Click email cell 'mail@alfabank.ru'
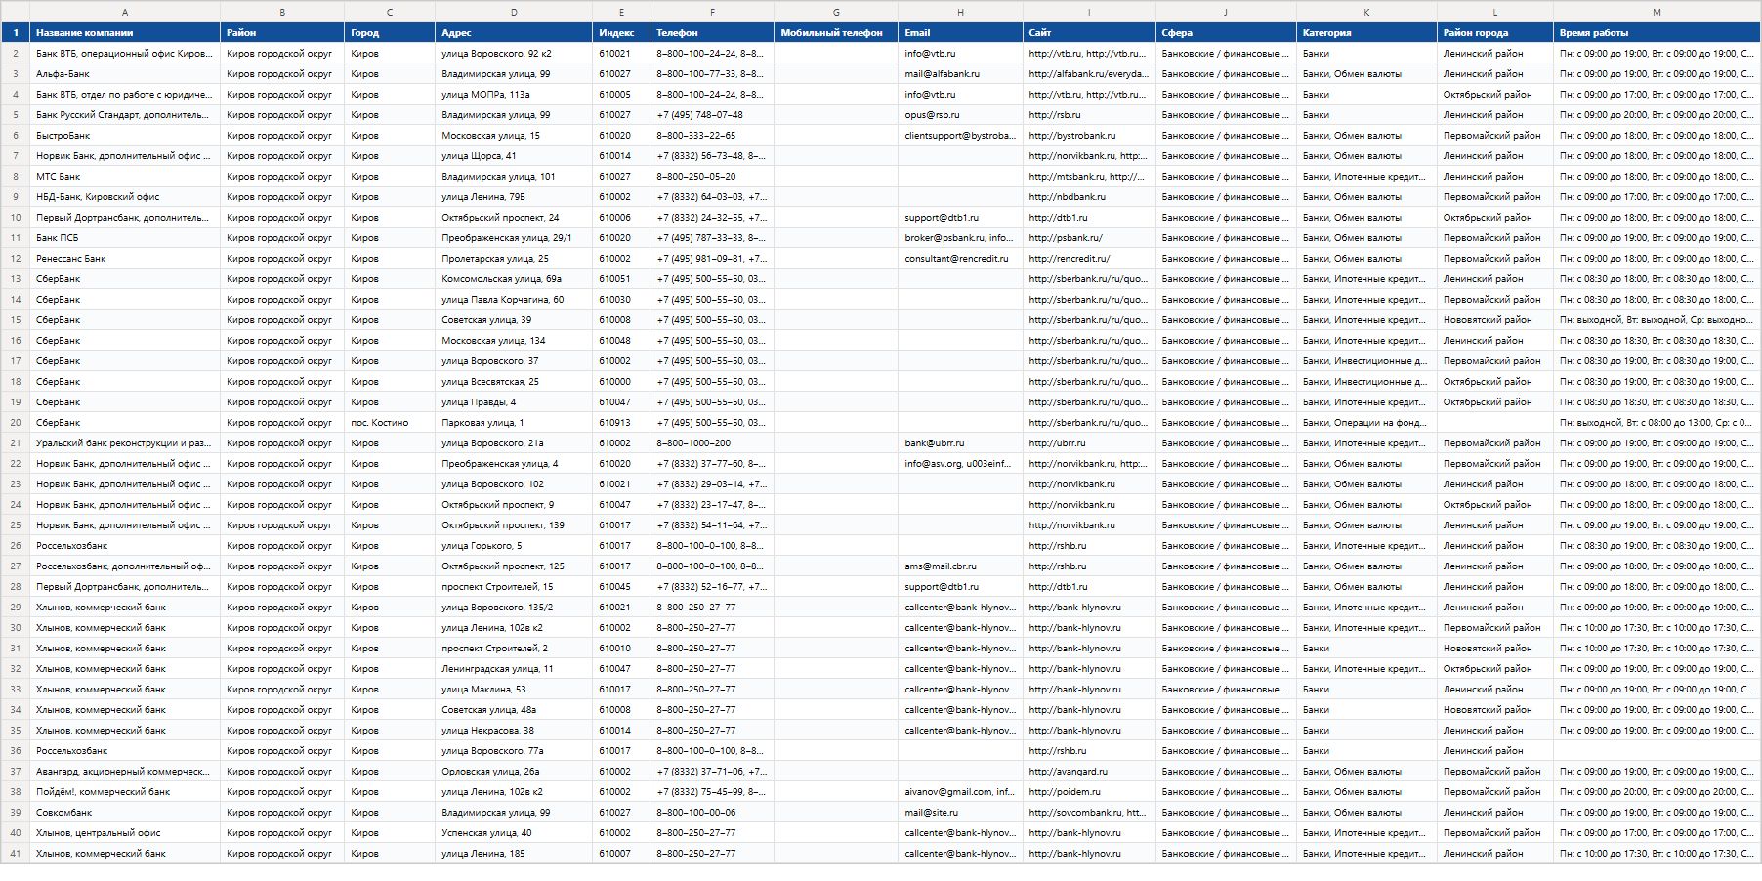The width and height of the screenshot is (1762, 881). click(x=960, y=74)
